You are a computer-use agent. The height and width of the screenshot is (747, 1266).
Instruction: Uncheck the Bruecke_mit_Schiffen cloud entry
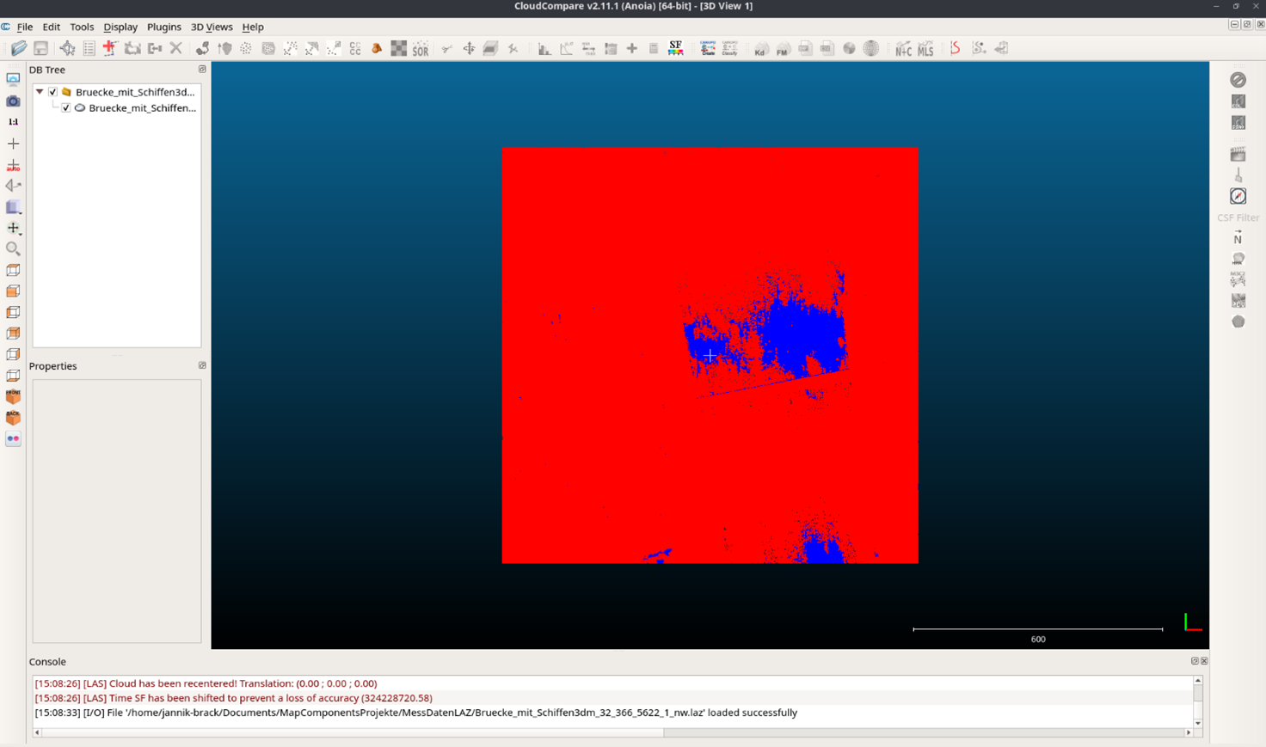pyautogui.click(x=66, y=107)
